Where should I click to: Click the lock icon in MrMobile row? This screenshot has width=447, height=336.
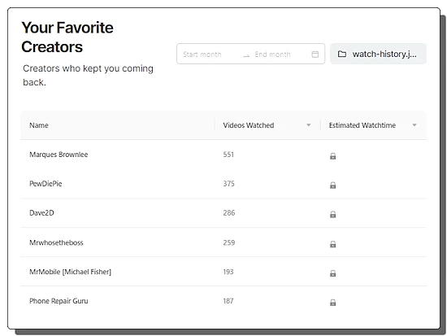point(332,273)
